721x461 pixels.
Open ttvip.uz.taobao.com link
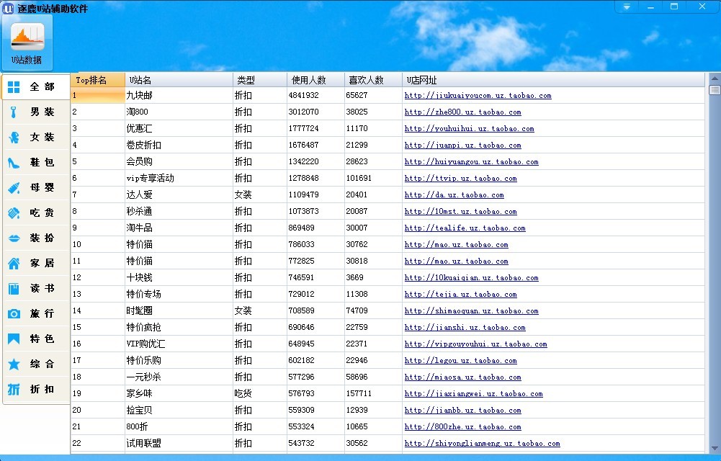461,179
